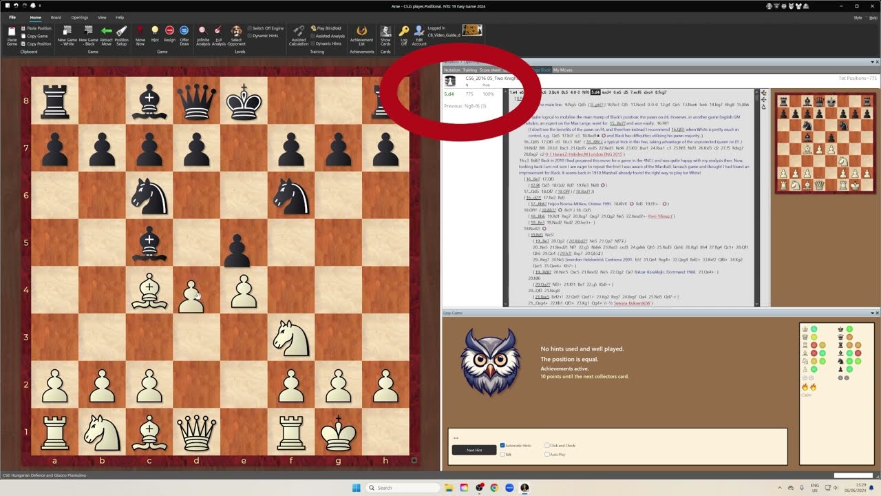Open the Easy Game panel dropdown arrow
The height and width of the screenshot is (496, 881).
pyautogui.click(x=871, y=313)
